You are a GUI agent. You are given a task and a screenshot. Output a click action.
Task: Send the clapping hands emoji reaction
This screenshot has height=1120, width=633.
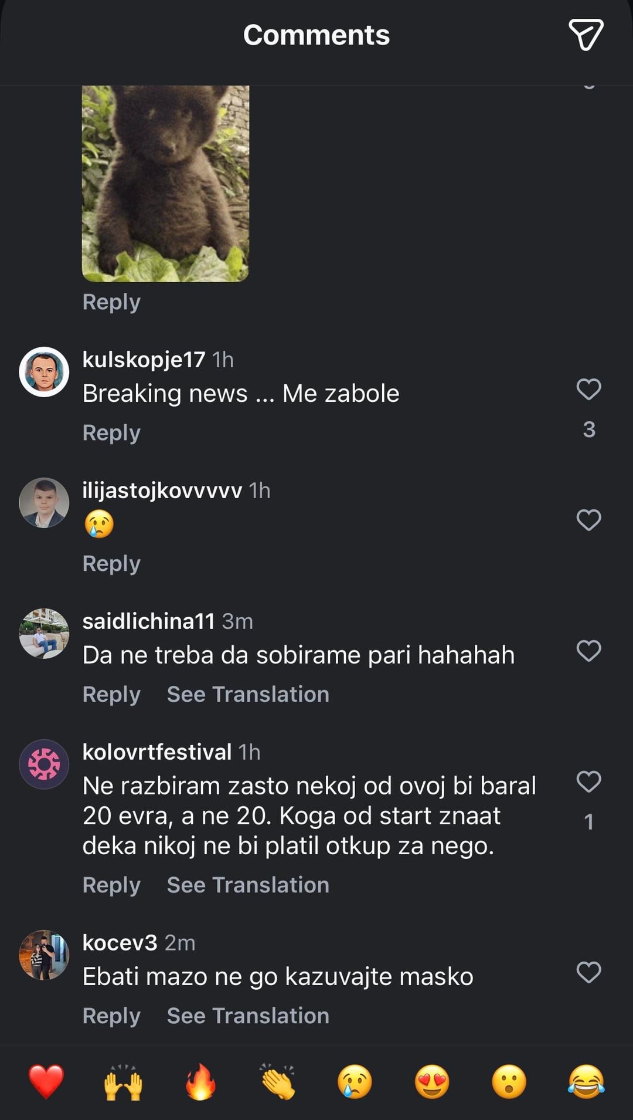(278, 1081)
